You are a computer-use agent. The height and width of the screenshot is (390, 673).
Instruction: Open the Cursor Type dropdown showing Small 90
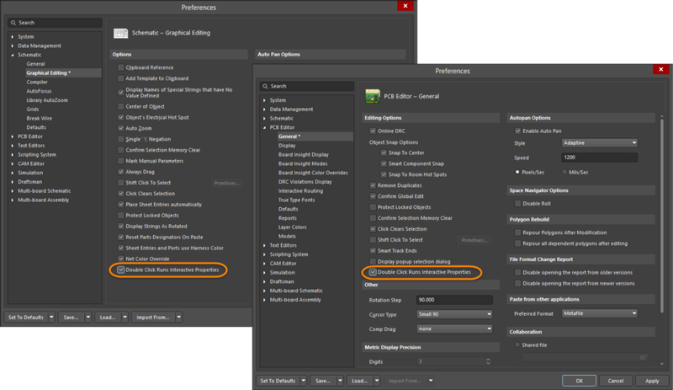coord(453,314)
